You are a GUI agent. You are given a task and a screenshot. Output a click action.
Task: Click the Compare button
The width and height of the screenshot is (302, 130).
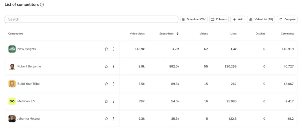click(287, 19)
